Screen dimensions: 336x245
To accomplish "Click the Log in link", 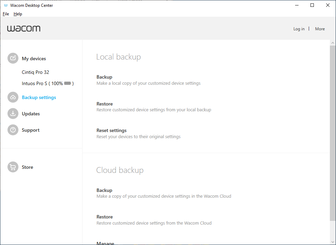I will tap(299, 29).
